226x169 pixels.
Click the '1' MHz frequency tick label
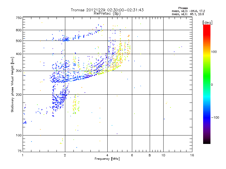[x=23, y=155]
